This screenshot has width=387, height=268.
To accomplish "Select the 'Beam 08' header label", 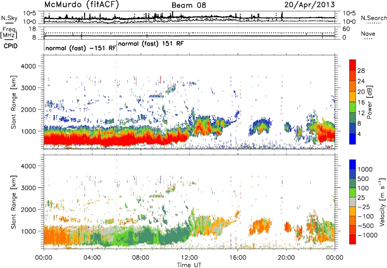I will (x=189, y=5).
